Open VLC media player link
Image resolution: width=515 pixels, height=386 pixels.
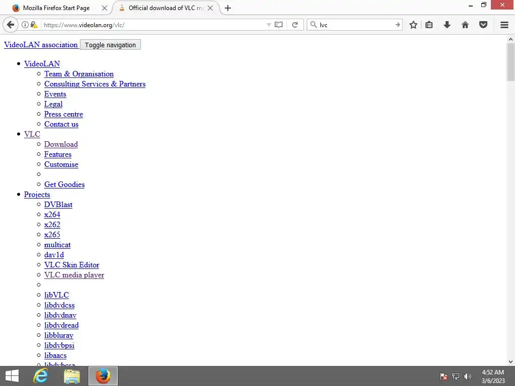click(74, 275)
